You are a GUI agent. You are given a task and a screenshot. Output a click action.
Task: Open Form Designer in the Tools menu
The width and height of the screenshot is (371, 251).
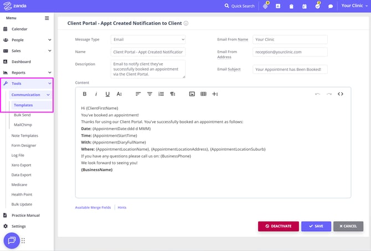click(25, 146)
